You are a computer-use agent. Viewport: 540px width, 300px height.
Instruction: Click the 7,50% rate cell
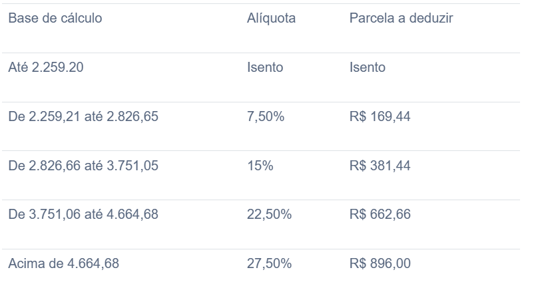[x=266, y=116]
